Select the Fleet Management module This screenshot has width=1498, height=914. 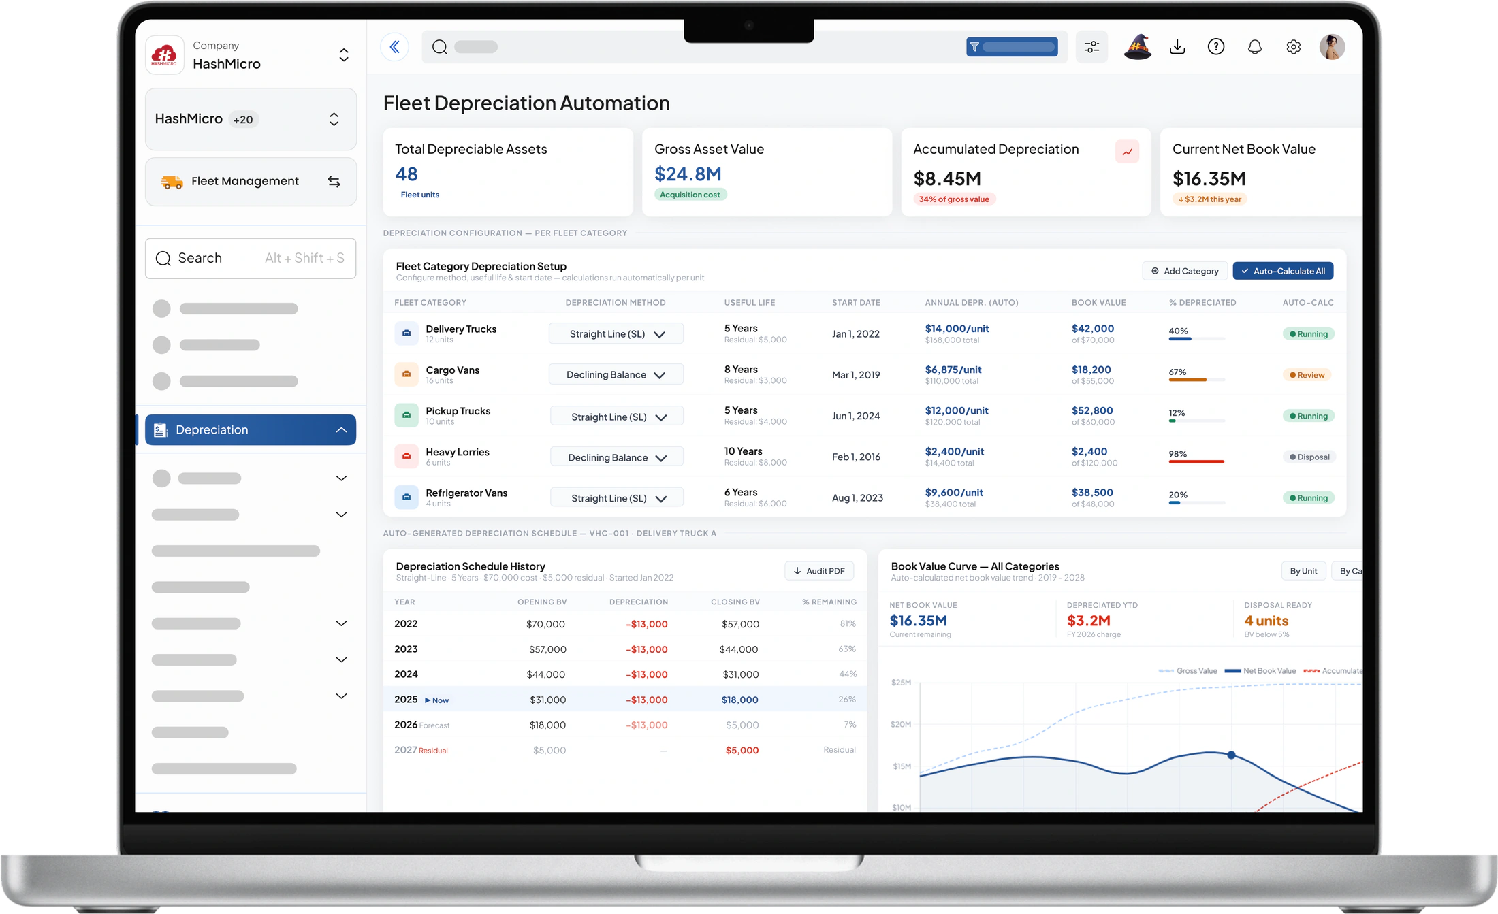[x=251, y=182]
